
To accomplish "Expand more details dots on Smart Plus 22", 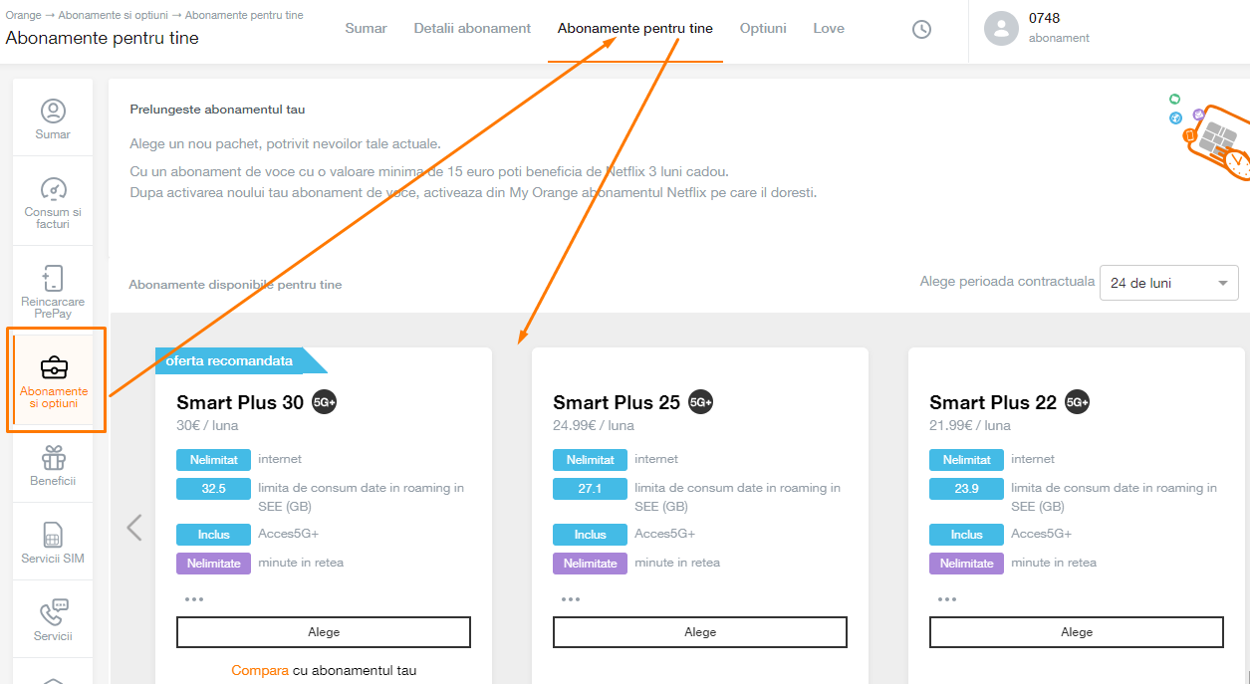I will (947, 599).
